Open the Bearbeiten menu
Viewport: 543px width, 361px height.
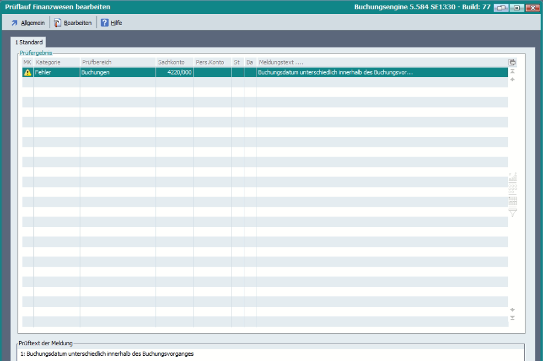pyautogui.click(x=73, y=23)
